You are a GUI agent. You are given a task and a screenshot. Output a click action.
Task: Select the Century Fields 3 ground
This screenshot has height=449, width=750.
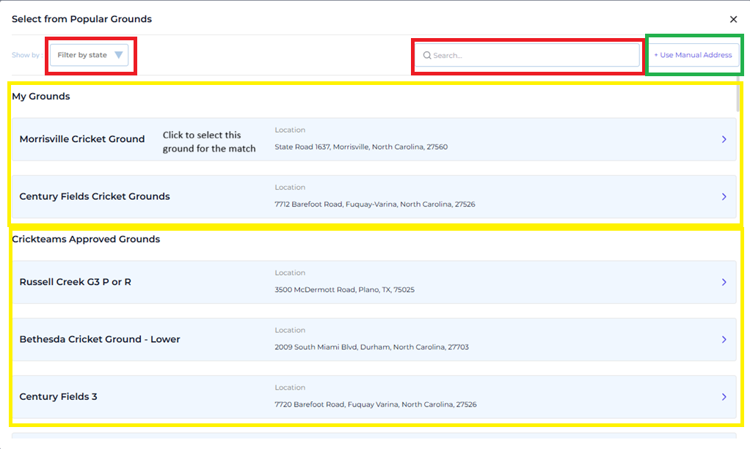(374, 396)
